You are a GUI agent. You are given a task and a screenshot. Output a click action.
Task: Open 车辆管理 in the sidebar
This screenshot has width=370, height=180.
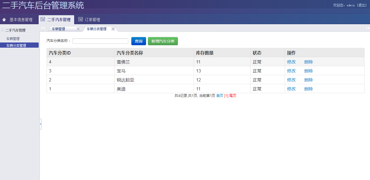[13, 39]
